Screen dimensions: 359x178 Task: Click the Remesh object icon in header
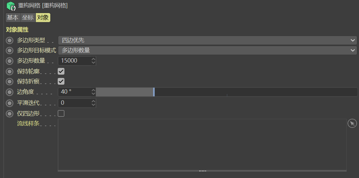tap(11, 6)
